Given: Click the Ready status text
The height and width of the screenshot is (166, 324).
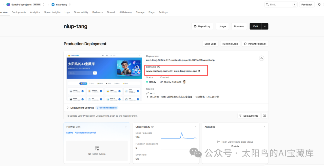Looking at the screenshot, I should [x=152, y=82].
